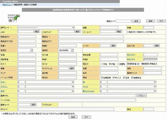Focus the 定価 input field
167x120 pixels.
pyautogui.click(x=27, y=55)
